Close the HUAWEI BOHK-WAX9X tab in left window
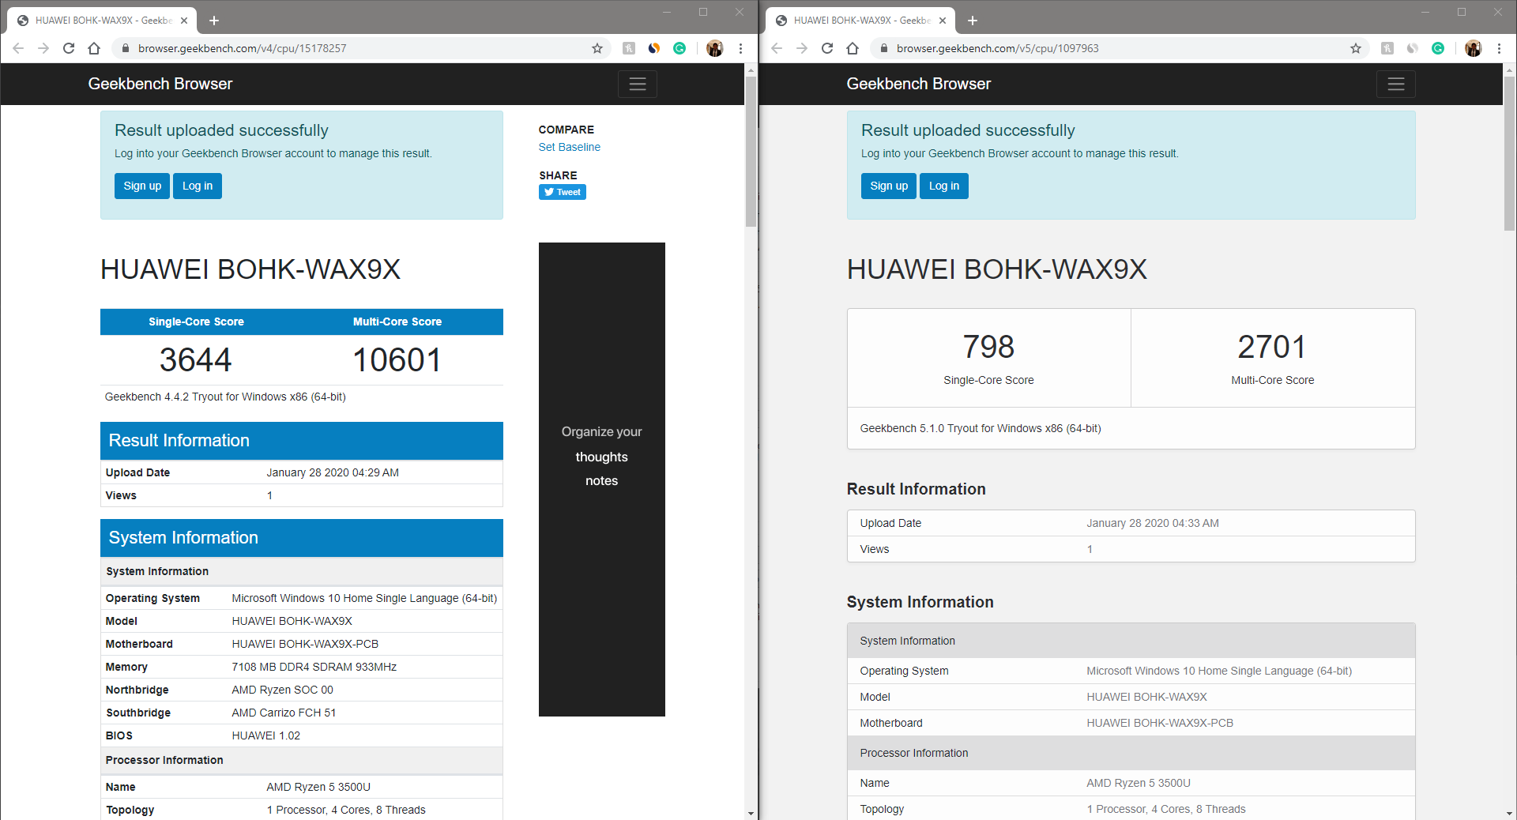The width and height of the screenshot is (1517, 820). pos(184,21)
